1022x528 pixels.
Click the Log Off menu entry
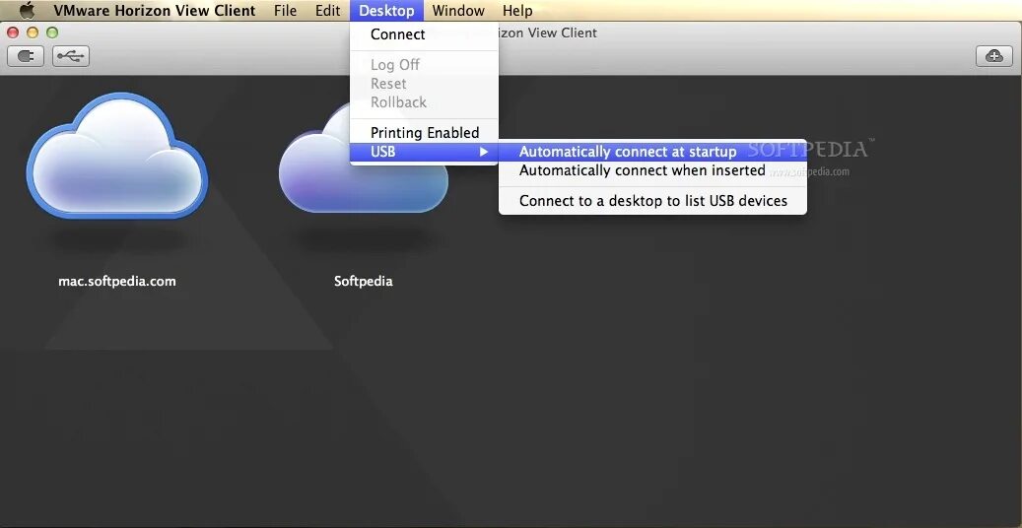[x=425, y=65]
